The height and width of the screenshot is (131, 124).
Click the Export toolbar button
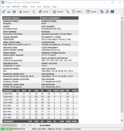click(x=24, y=12)
